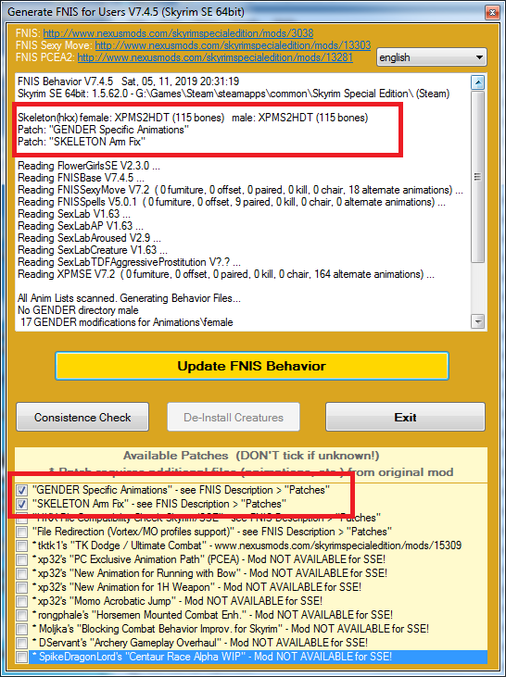Tick DServant's Archery Gameplay Overhaul checkbox
The width and height of the screenshot is (506, 677).
pos(21,643)
